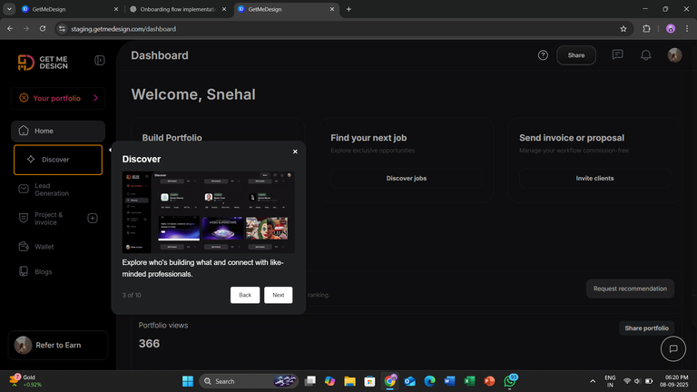Viewport: 697px width, 392px height.
Task: Select Discover in the sidebar
Action: click(58, 160)
